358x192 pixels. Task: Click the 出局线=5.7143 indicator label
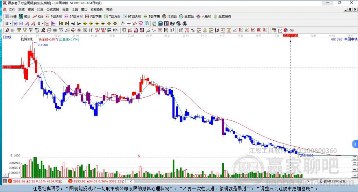pyautogui.click(x=69, y=39)
